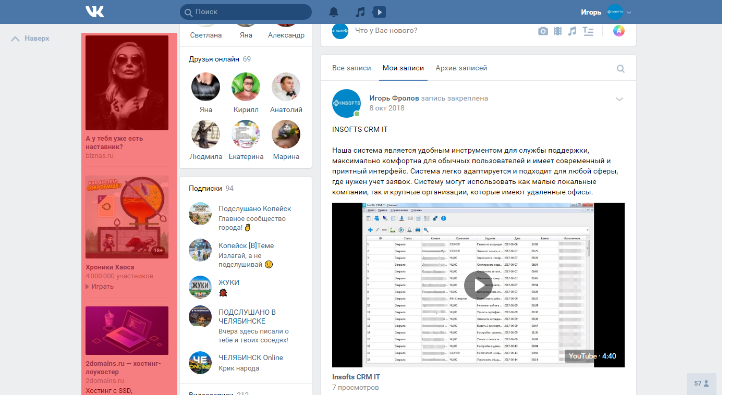Focus the Поиск search field
The image size is (730, 395).
(x=246, y=12)
